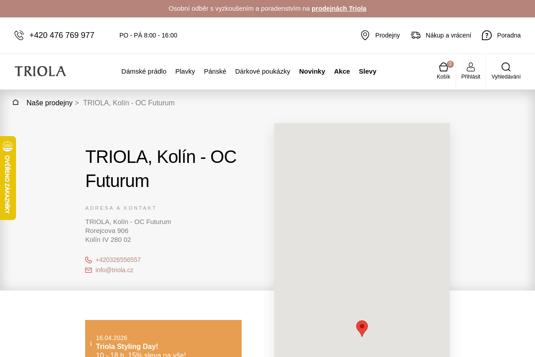Click the delivery truck icon
Viewport: 535px width, 357px height.
416,35
